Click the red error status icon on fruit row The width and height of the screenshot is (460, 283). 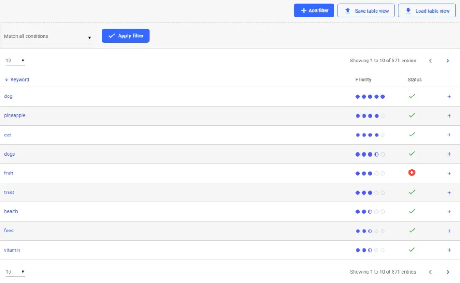click(412, 173)
